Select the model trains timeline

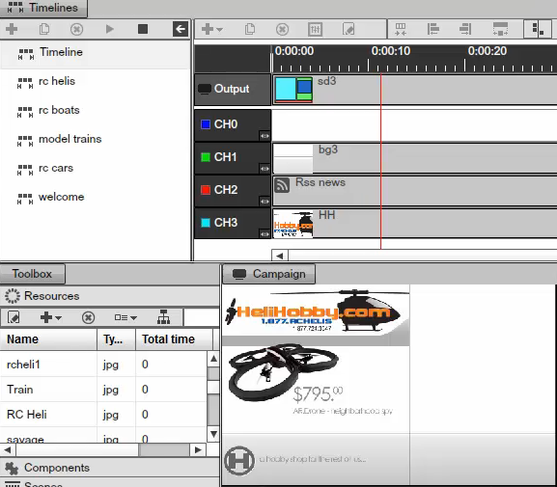95,139
